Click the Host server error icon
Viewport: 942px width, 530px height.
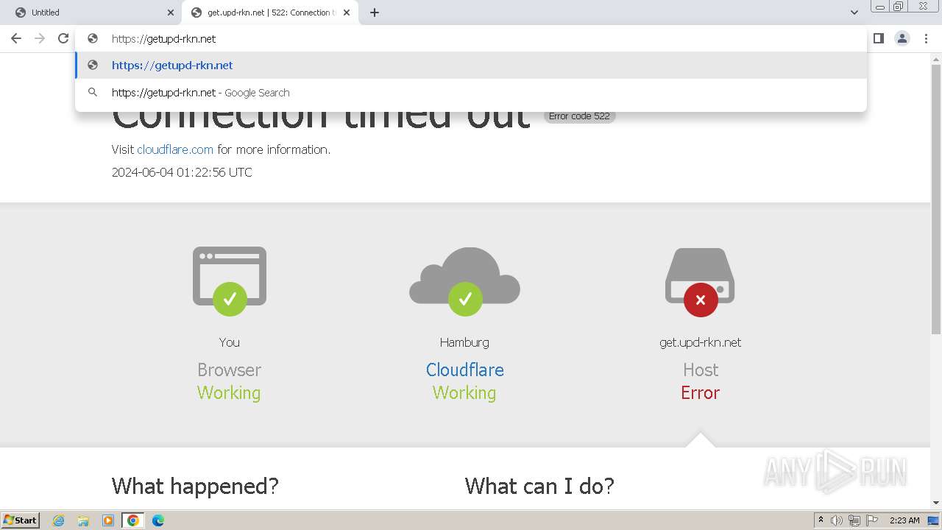(x=700, y=281)
